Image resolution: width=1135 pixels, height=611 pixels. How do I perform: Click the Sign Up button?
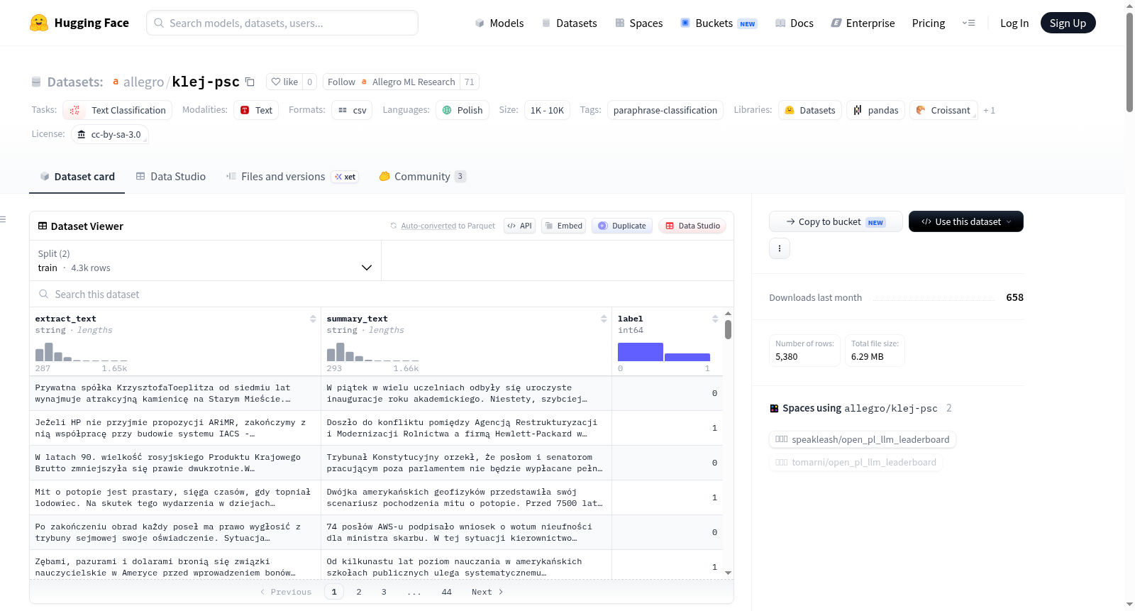coord(1068,23)
